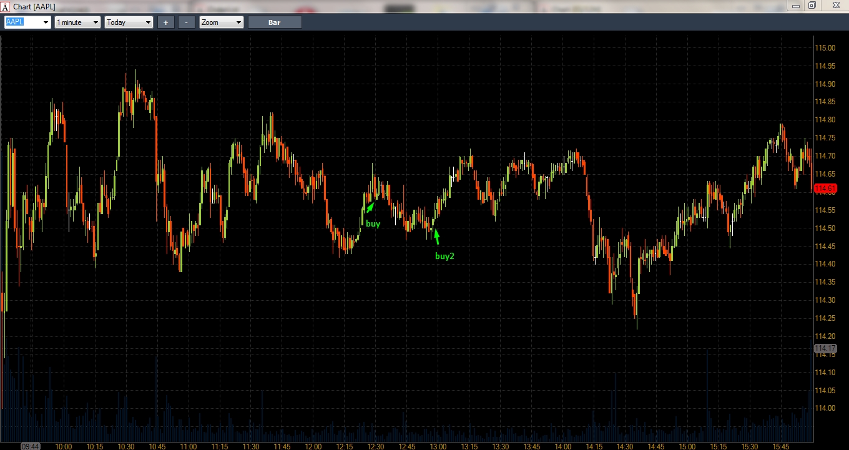The image size is (849, 450).
Task: Click the gray 114.17 price marker
Action: coord(824,348)
